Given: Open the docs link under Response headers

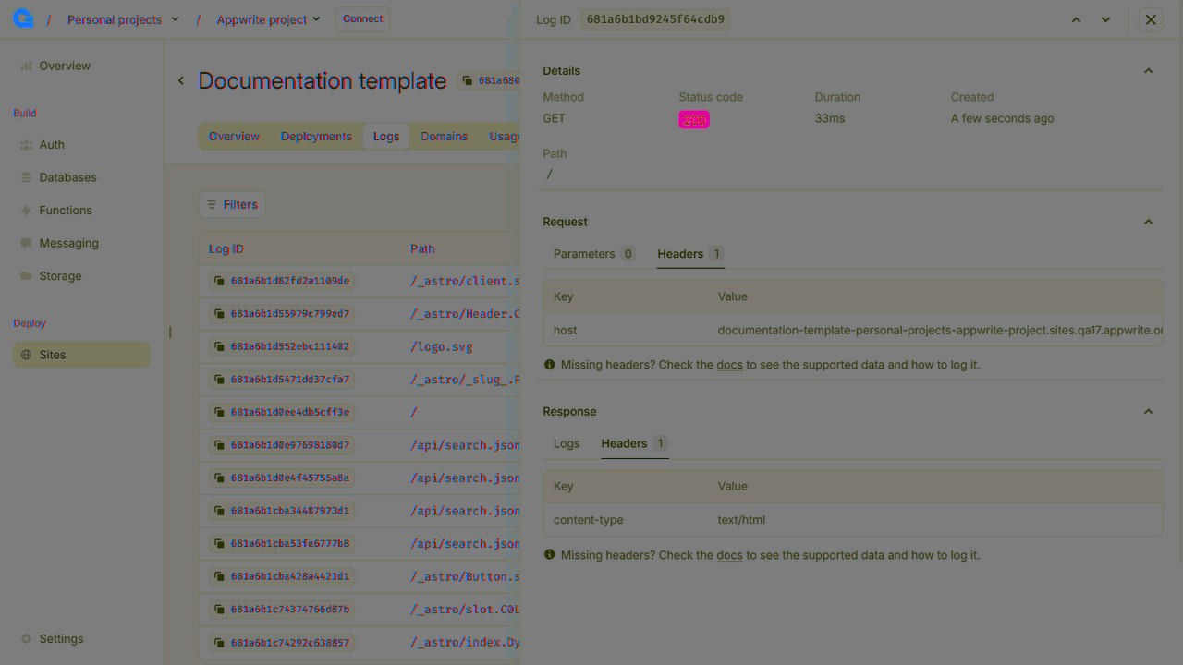Looking at the screenshot, I should coord(729,555).
